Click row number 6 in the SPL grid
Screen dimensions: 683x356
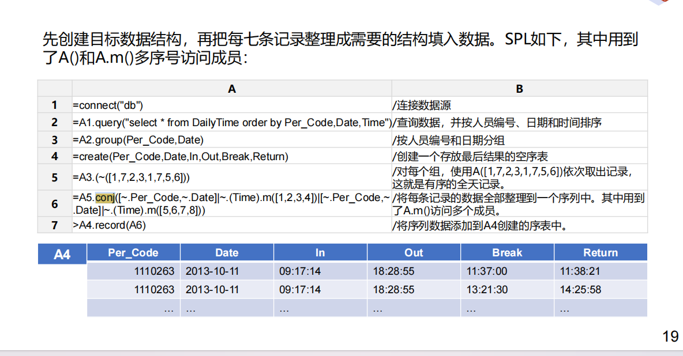pyautogui.click(x=54, y=204)
